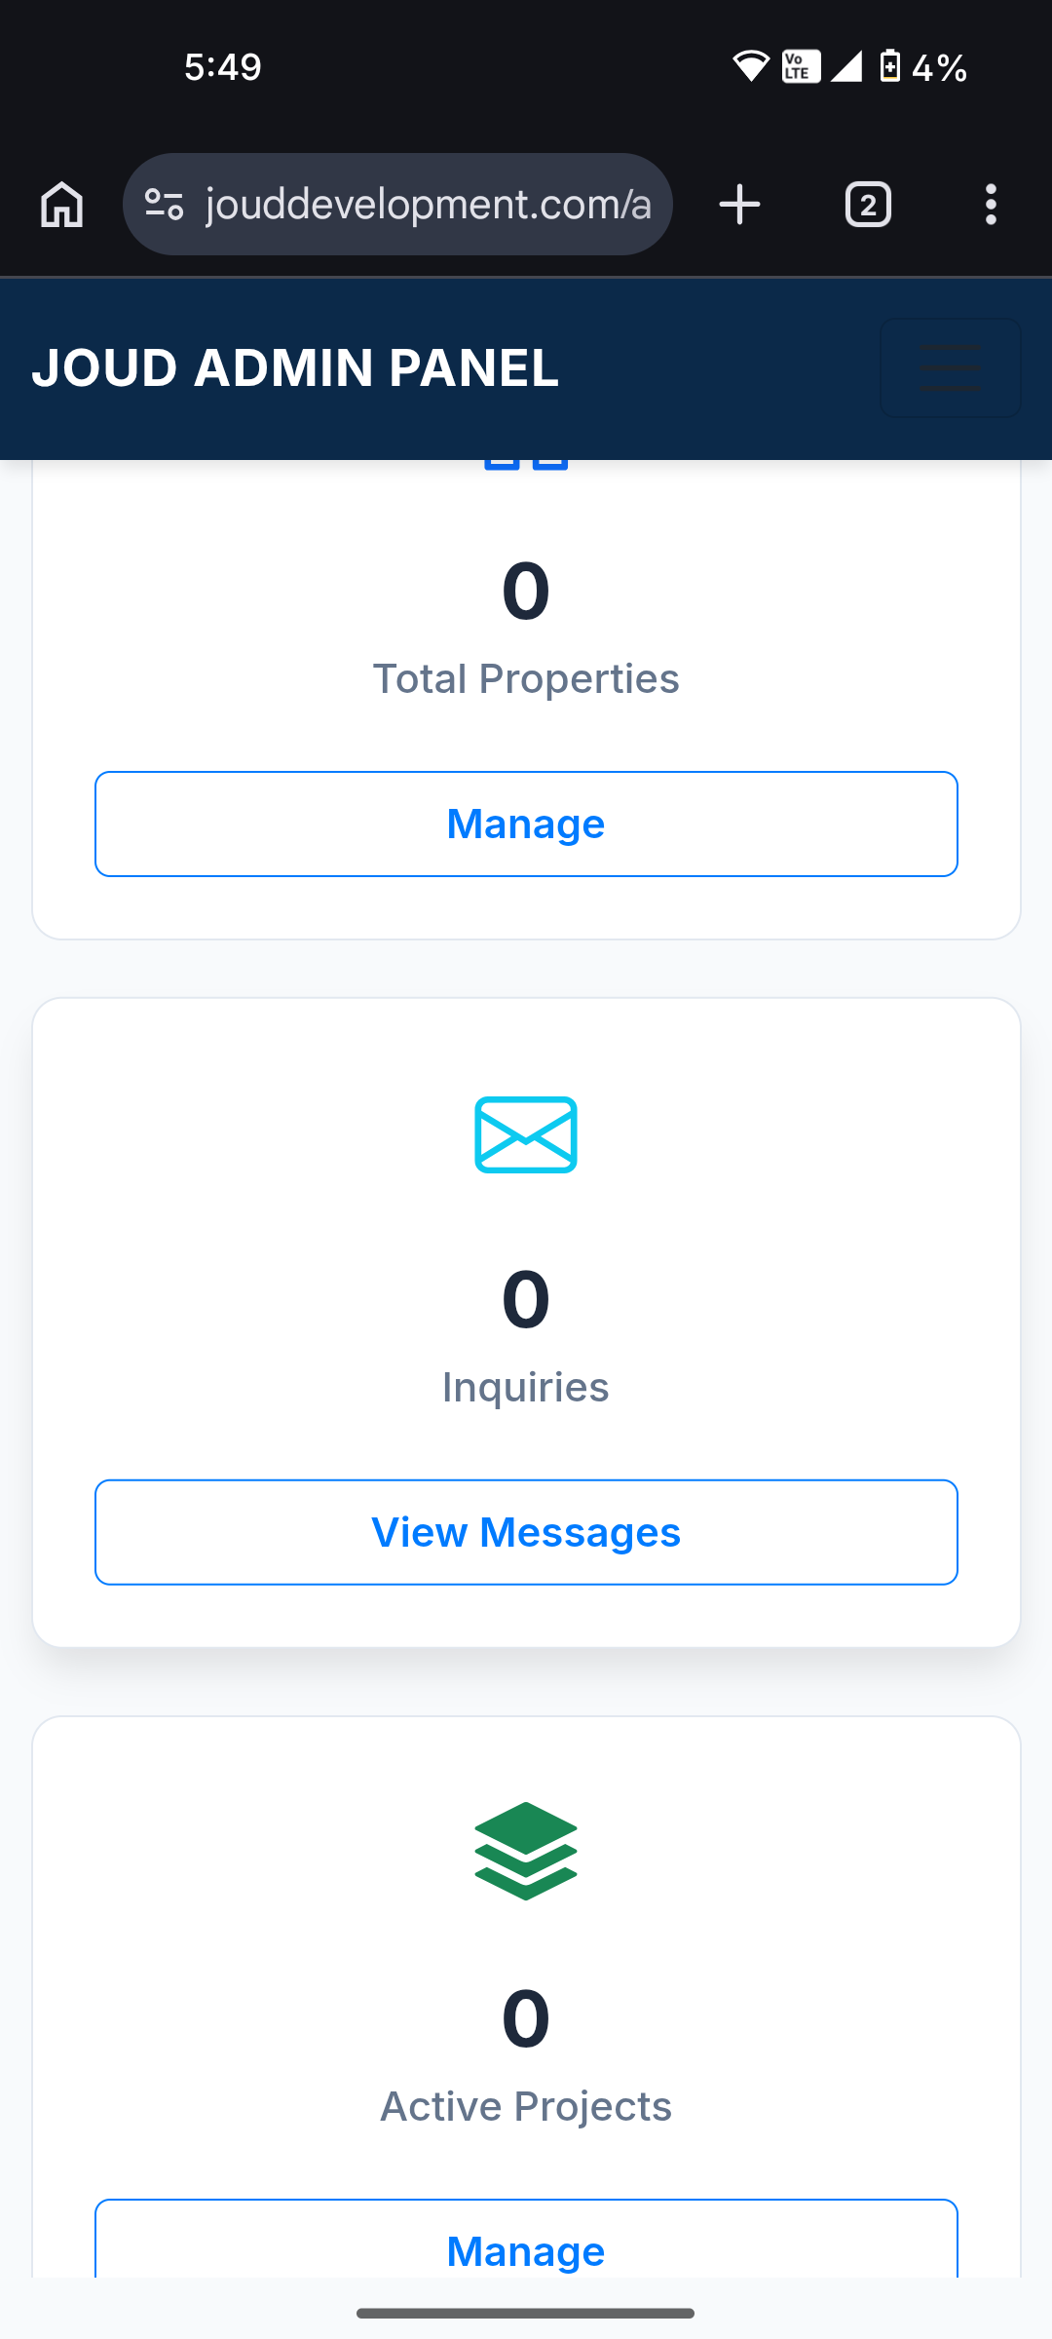Focus the jouddevelopment.com address bar

429,205
